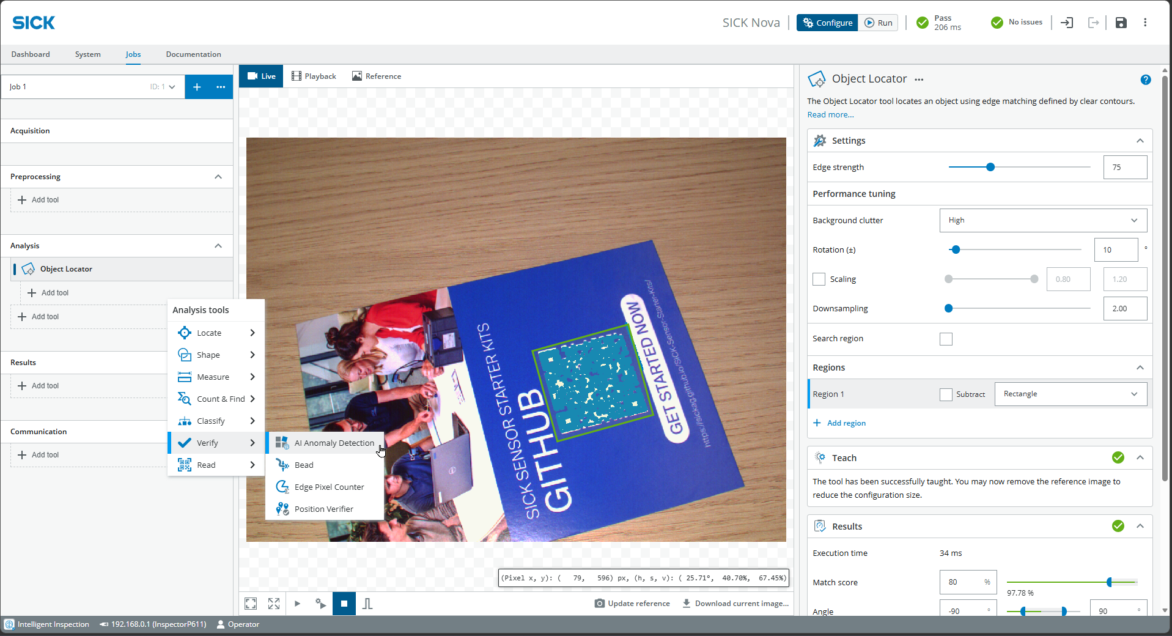The image size is (1172, 636).
Task: Select Bead from the Verify submenu
Action: click(x=325, y=465)
